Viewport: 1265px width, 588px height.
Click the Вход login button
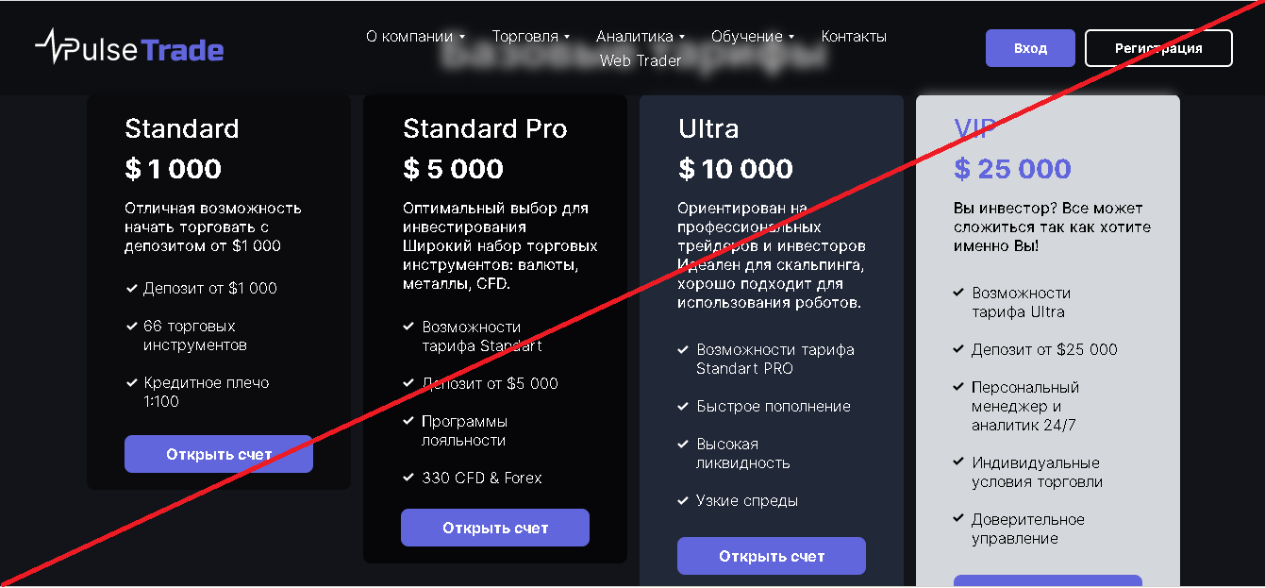(x=1030, y=48)
